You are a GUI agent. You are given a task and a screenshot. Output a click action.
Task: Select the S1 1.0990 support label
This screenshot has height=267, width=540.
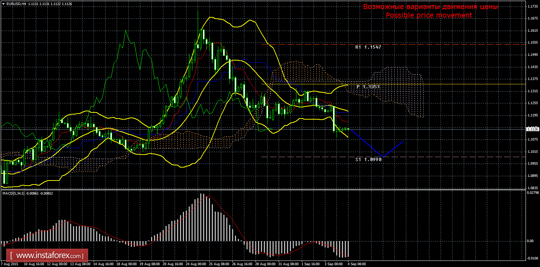coord(368,159)
